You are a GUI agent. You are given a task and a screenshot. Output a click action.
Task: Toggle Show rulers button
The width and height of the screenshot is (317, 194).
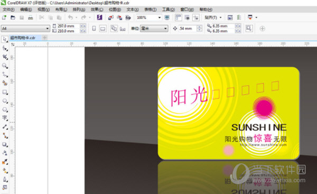click(178, 17)
